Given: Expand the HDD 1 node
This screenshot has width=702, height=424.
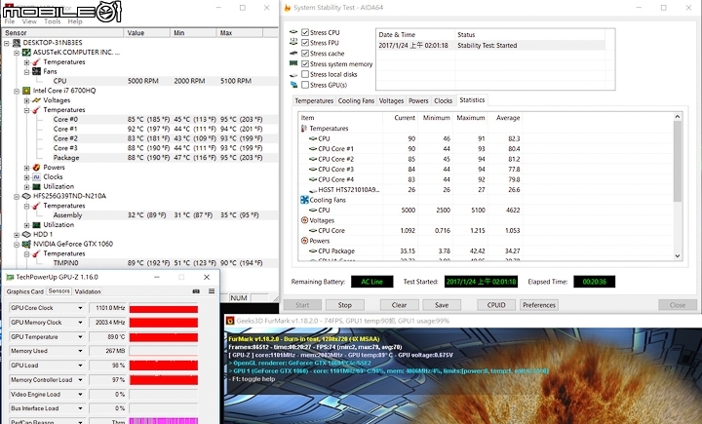Looking at the screenshot, I should pyautogui.click(x=17, y=235).
